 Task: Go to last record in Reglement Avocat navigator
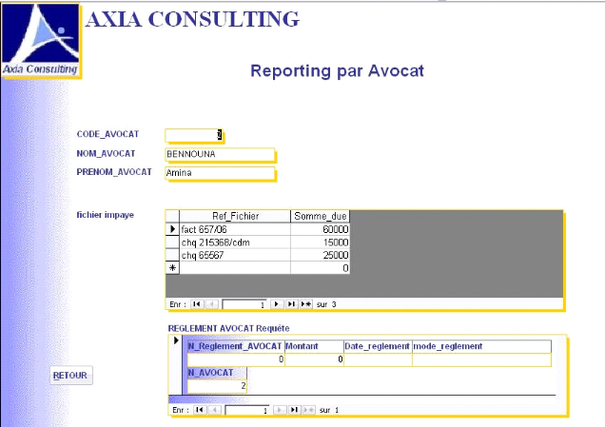(x=294, y=410)
